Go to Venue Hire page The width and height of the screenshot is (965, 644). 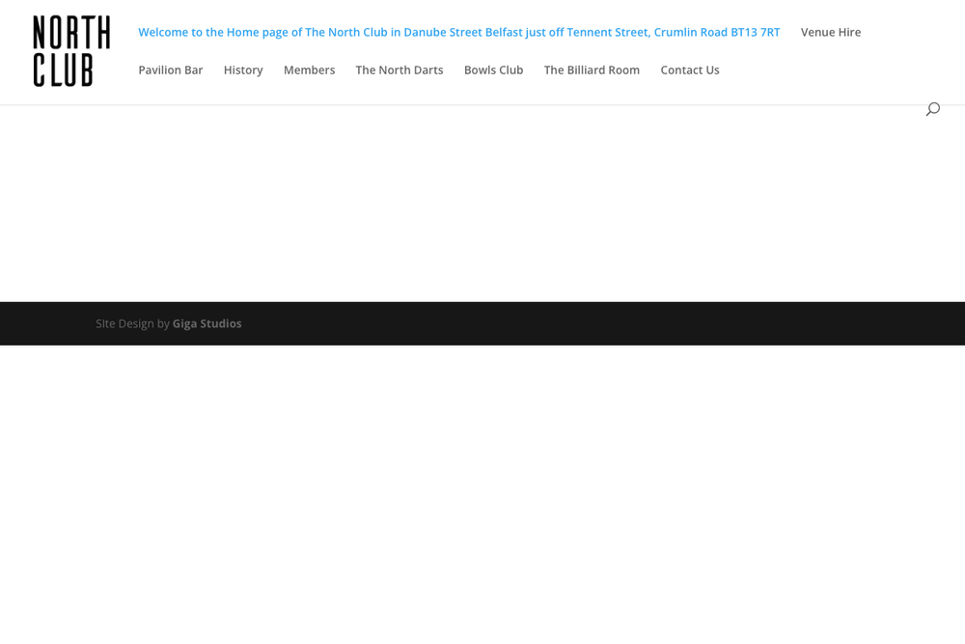(x=831, y=32)
